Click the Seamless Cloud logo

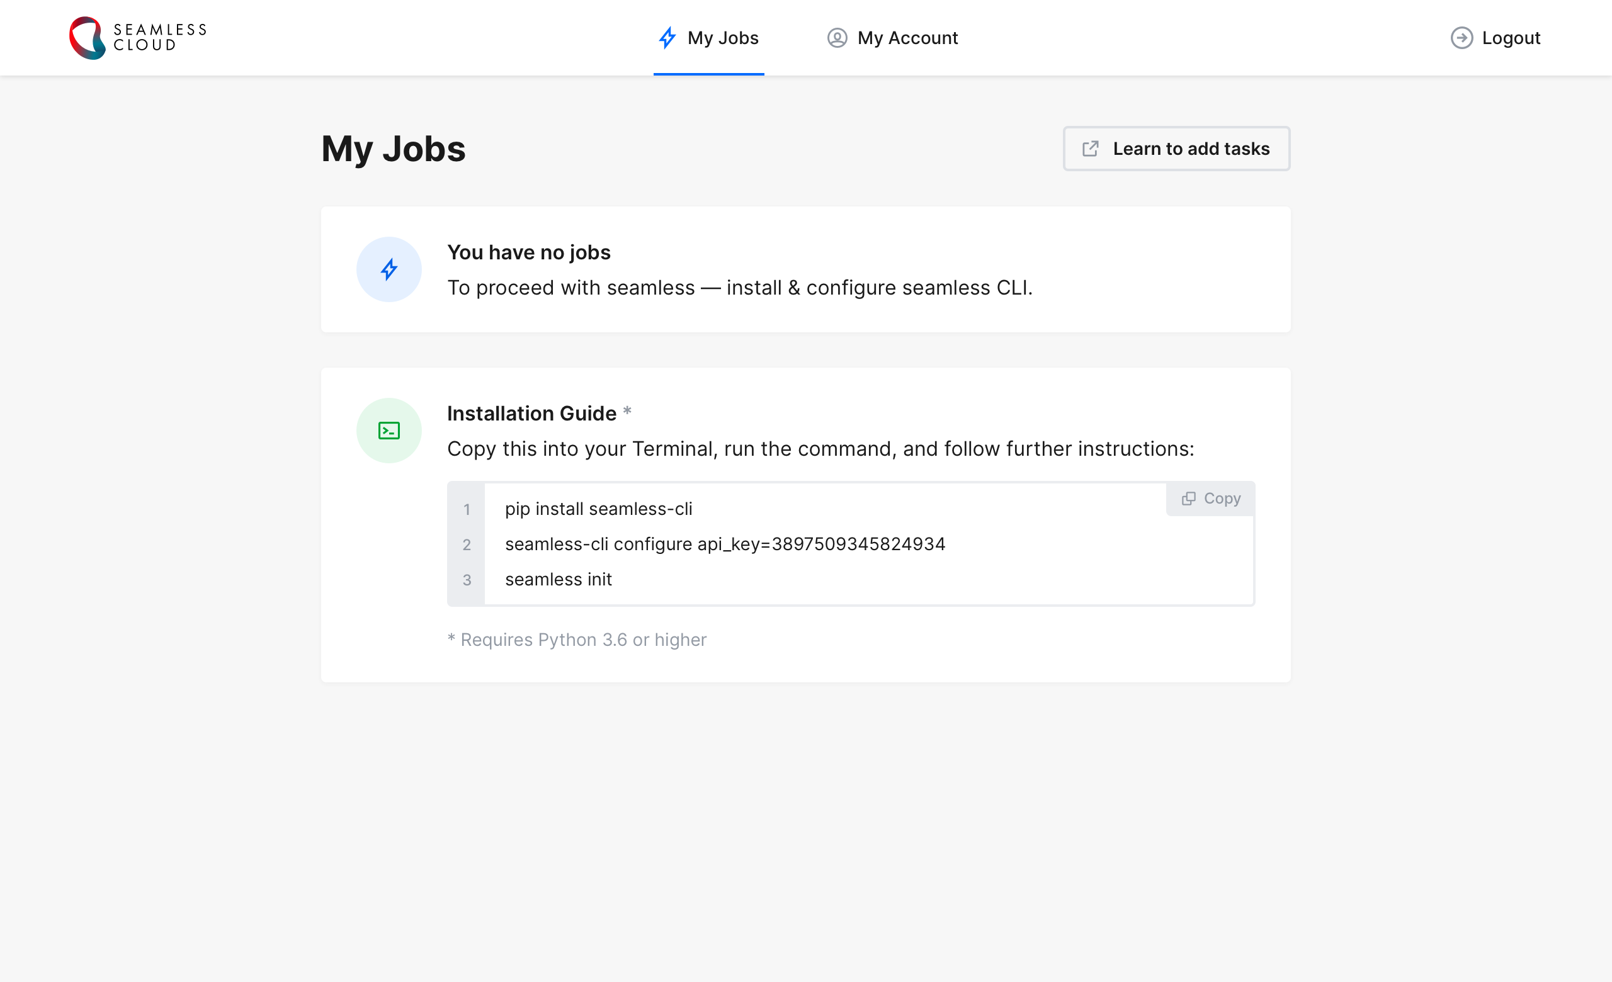pyautogui.click(x=87, y=38)
